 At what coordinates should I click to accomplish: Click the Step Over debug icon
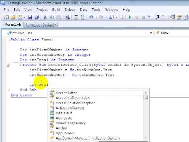(157, 17)
